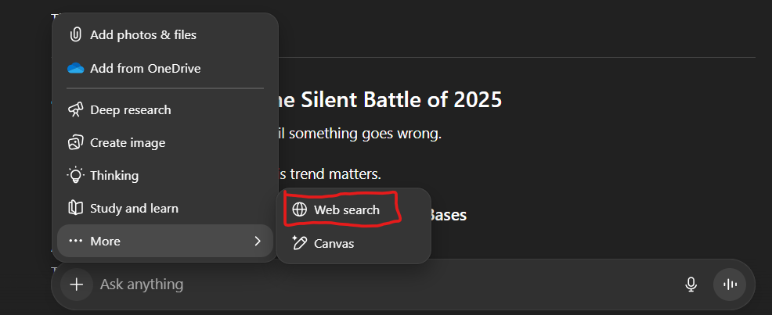Select the "Web search" text label
Image resolution: width=772 pixels, height=315 pixels.
click(x=346, y=209)
